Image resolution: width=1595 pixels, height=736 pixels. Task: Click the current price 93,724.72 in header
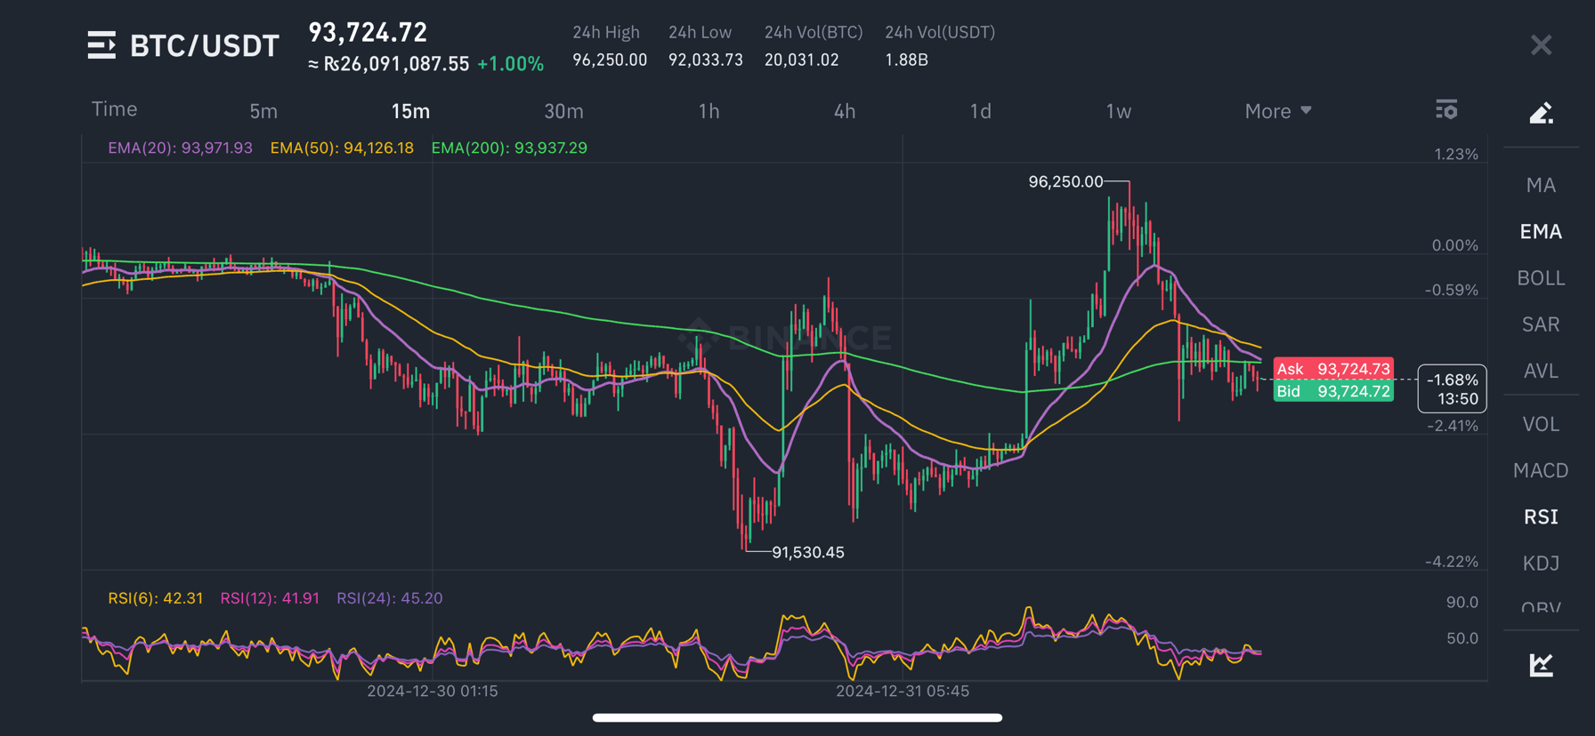point(368,32)
